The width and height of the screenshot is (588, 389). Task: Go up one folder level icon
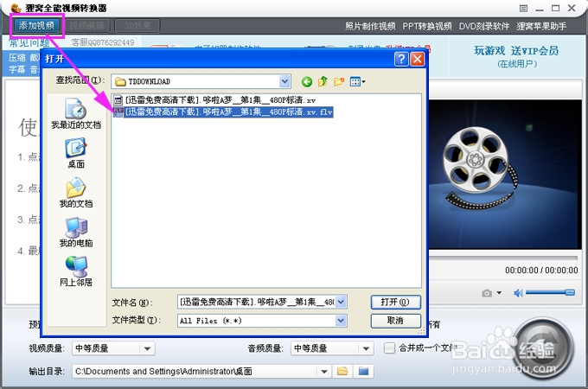[x=323, y=81]
